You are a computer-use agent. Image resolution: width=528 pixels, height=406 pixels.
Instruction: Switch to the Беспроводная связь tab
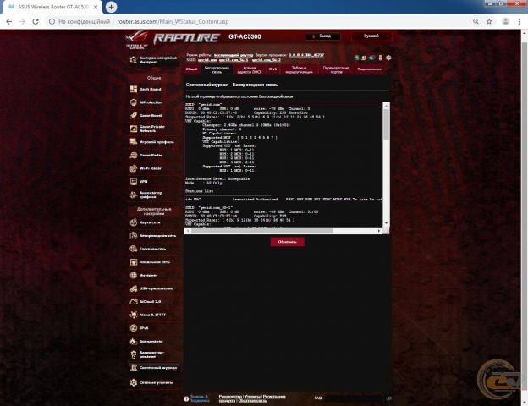point(217,69)
